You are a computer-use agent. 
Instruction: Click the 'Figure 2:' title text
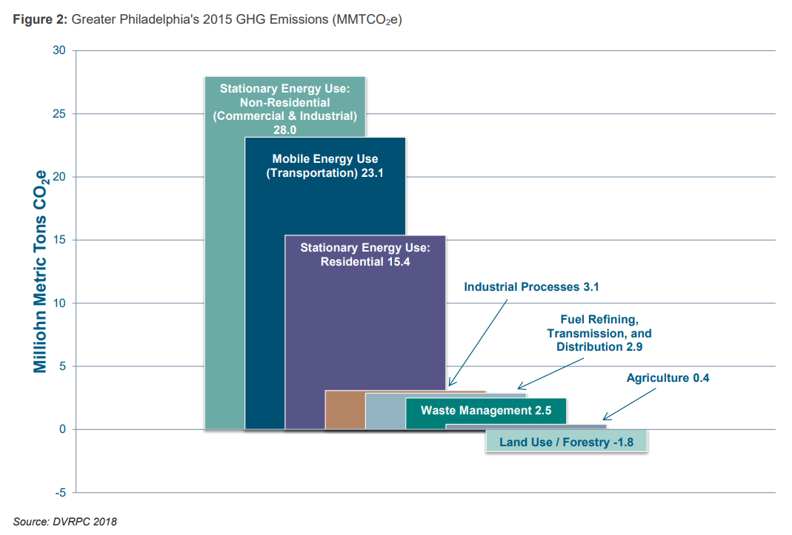[x=39, y=20]
